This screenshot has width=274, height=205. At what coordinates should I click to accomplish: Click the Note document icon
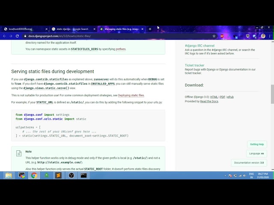pos(19,153)
